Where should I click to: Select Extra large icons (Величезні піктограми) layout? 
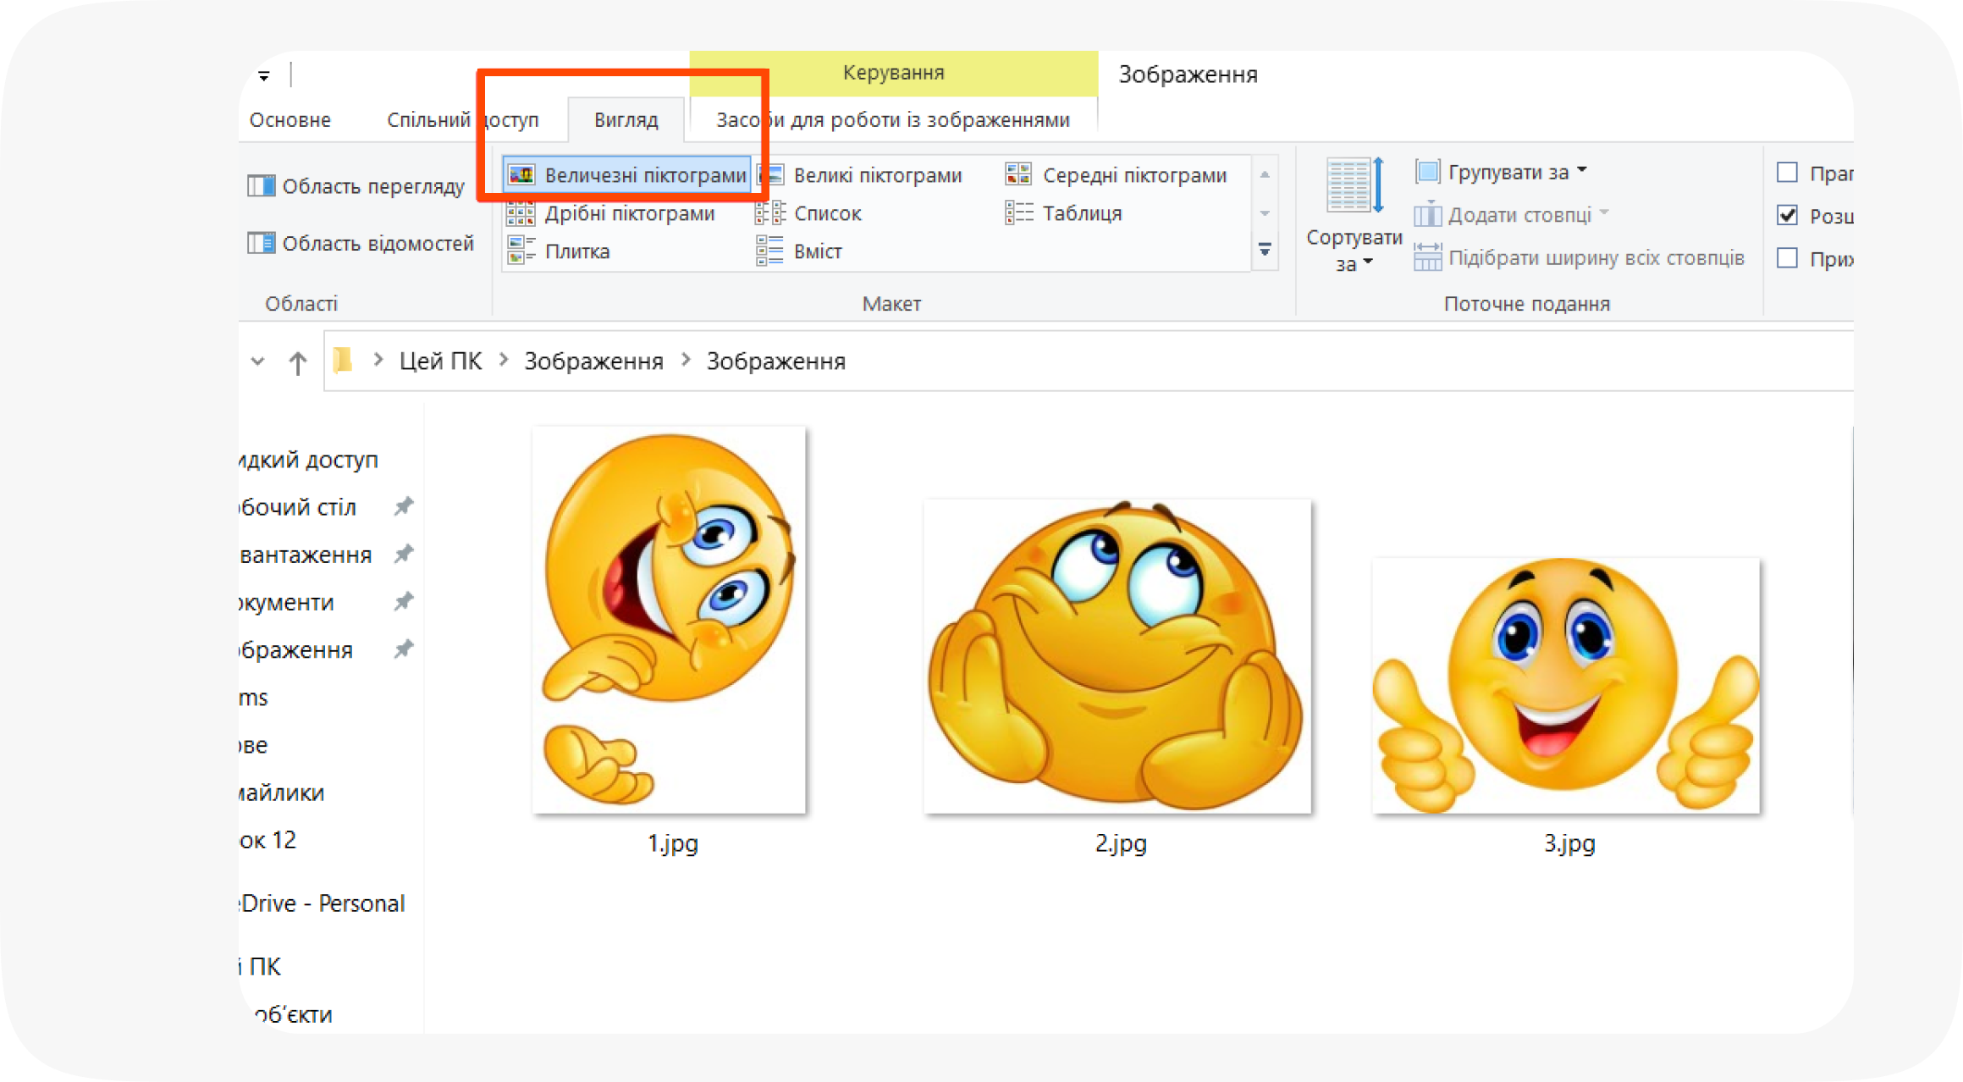pyautogui.click(x=626, y=175)
